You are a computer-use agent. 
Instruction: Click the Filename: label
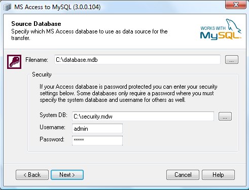37,60
